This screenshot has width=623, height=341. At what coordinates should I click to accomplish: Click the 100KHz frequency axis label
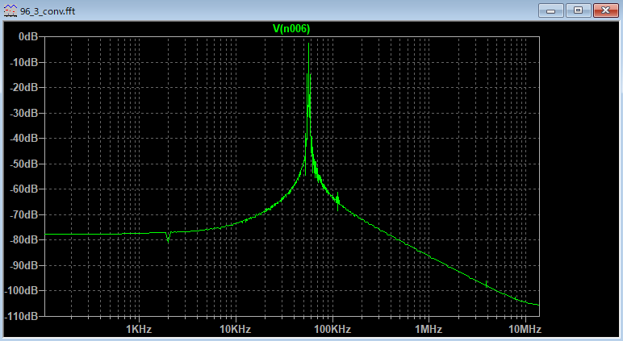[332, 329]
